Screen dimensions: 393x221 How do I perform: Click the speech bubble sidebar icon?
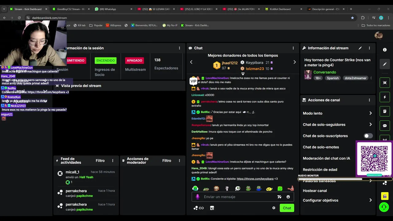385,126
